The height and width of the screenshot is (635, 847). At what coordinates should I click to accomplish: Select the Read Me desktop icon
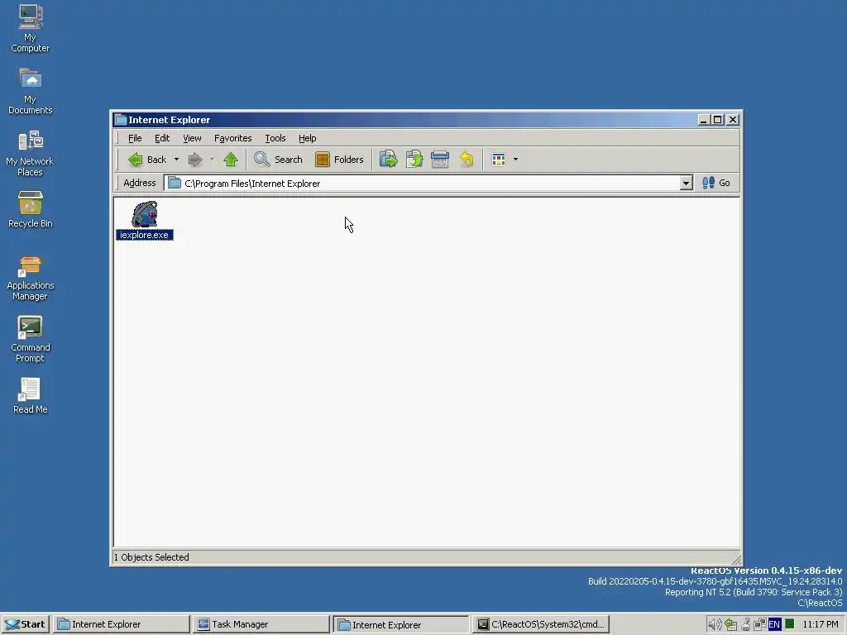pyautogui.click(x=31, y=396)
